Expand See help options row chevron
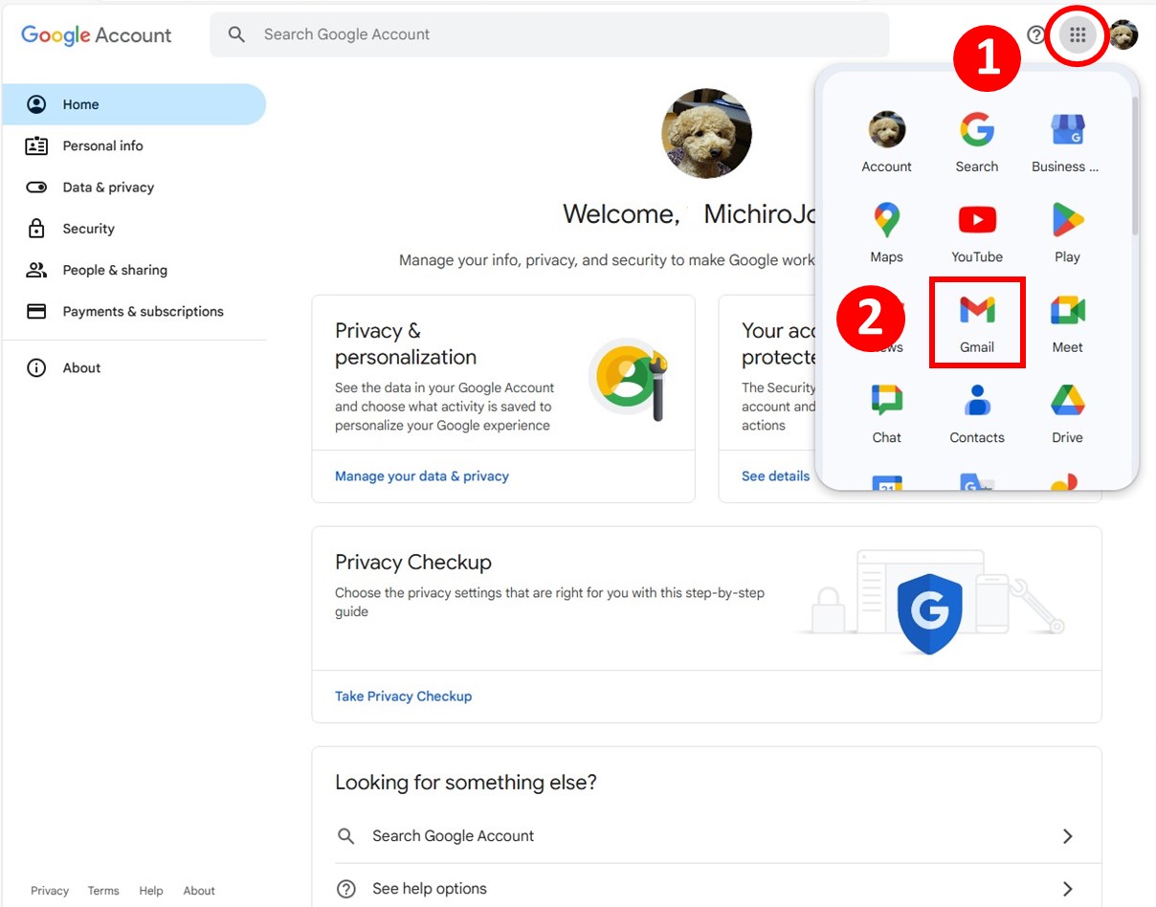The image size is (1156, 907). point(1068,889)
